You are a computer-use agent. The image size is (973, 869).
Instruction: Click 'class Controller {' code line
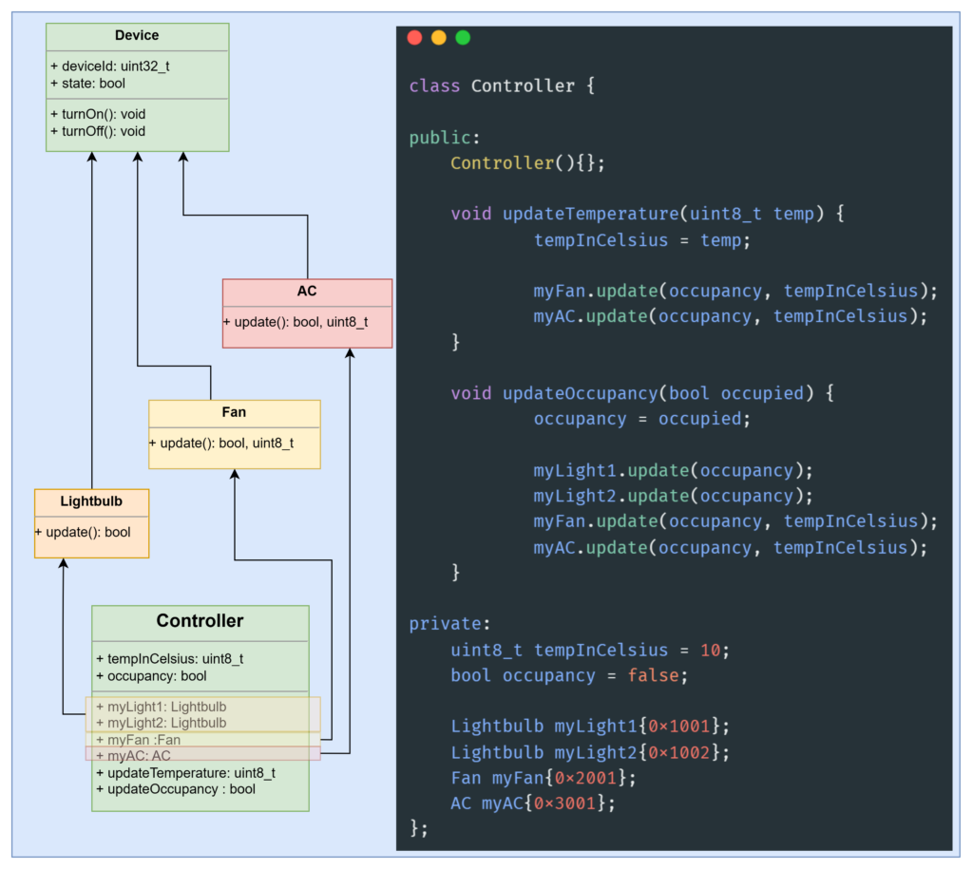502,85
